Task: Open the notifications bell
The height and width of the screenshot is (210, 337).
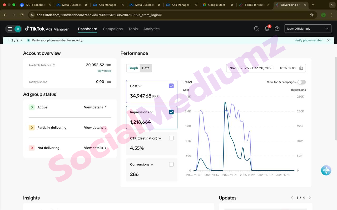Action: coord(267,29)
